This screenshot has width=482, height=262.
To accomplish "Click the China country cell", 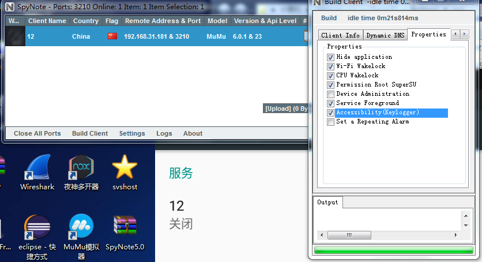I will click(81, 36).
